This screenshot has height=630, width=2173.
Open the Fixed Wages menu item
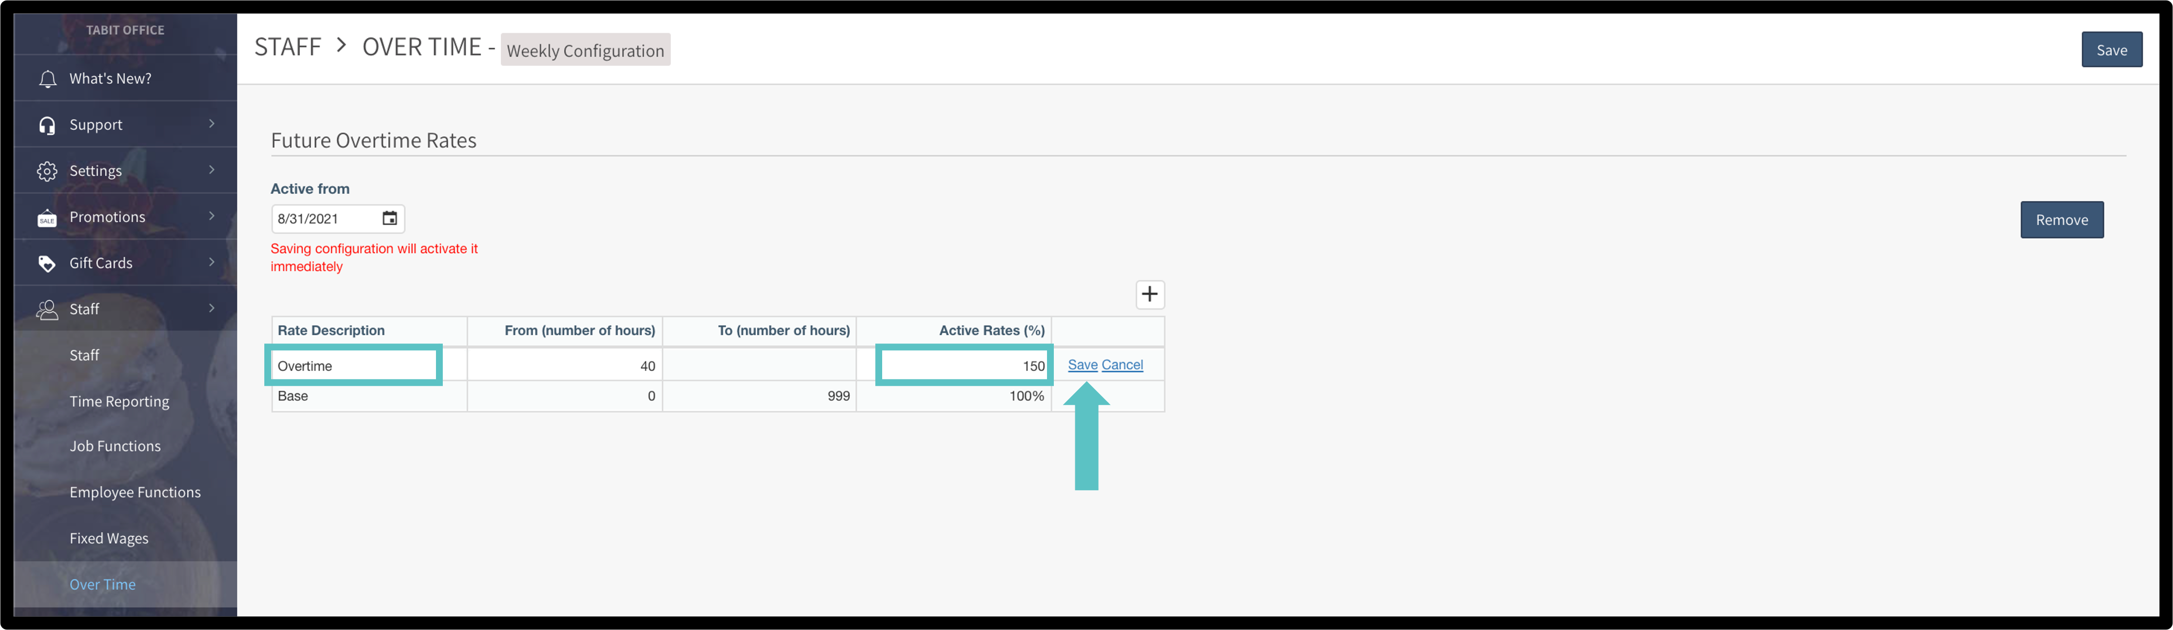(x=109, y=538)
